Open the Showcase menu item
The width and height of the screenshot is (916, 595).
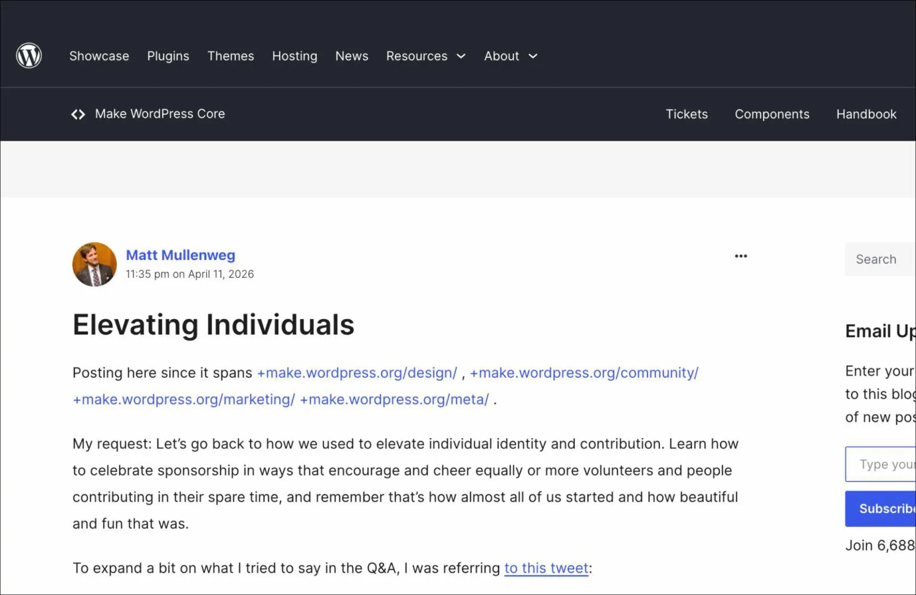tap(99, 56)
